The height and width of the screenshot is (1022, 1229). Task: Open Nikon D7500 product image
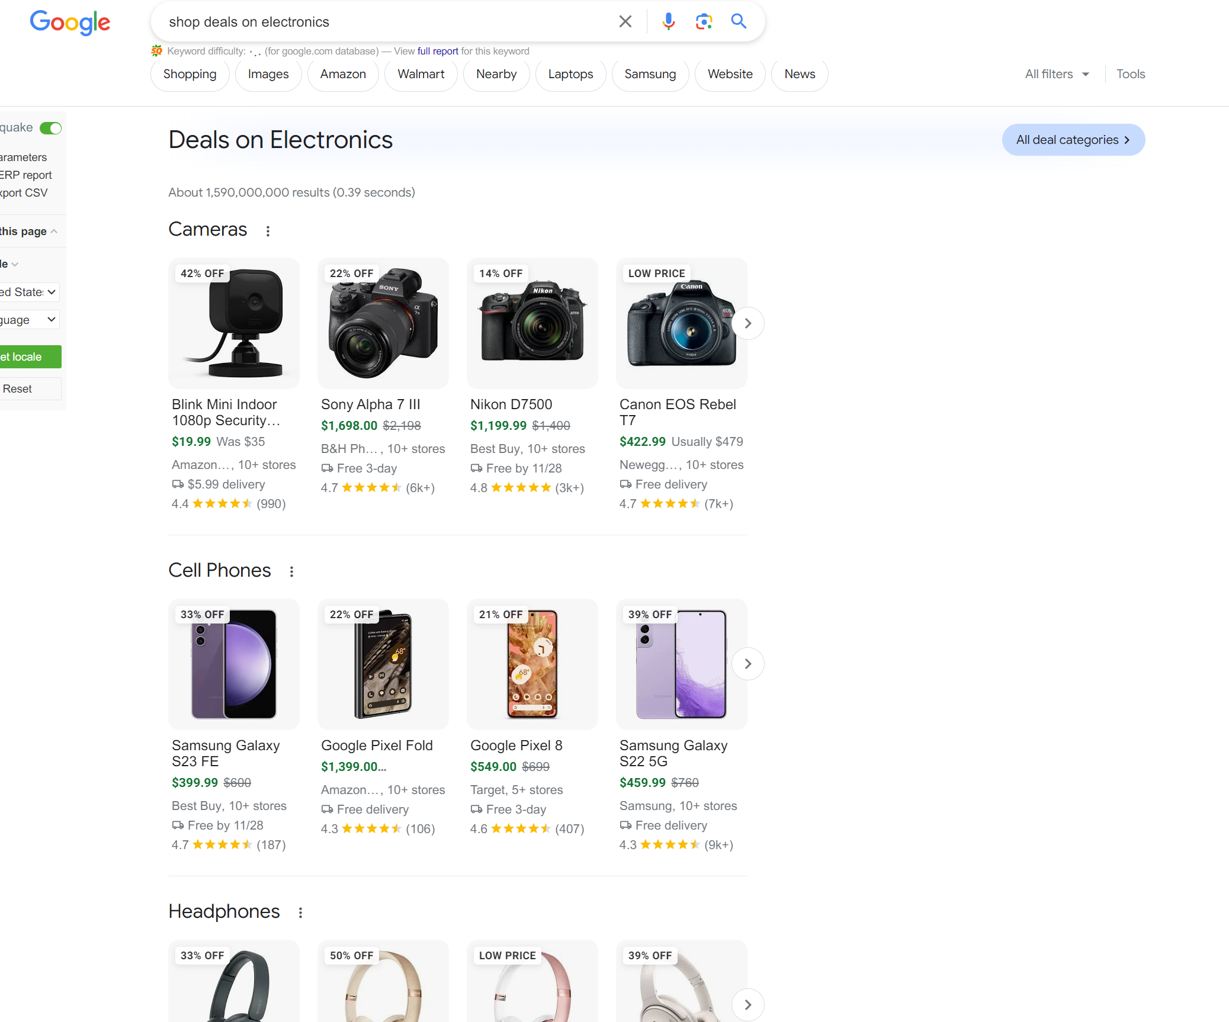[532, 323]
